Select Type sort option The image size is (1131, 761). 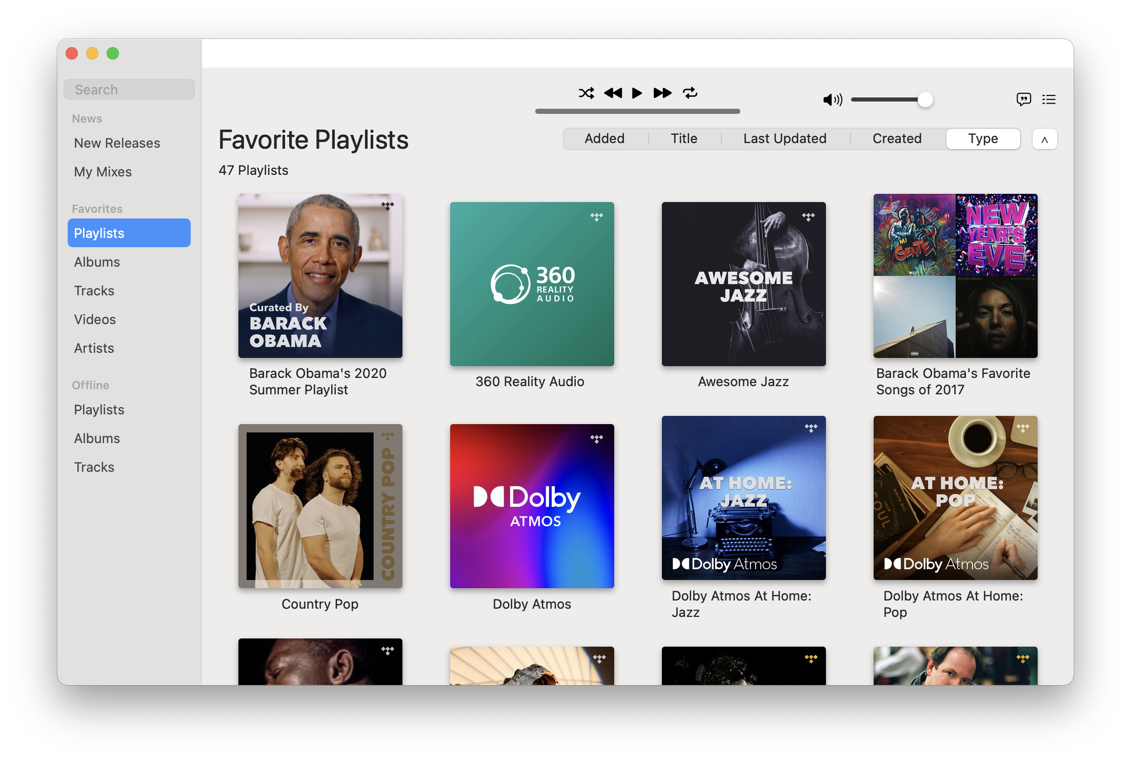point(982,138)
